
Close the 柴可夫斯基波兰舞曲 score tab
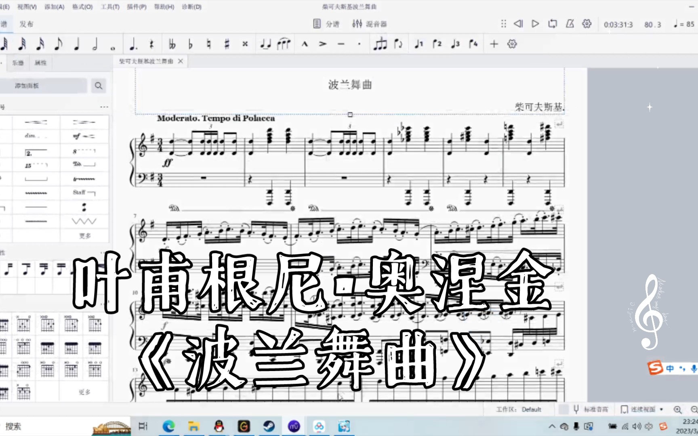(181, 61)
